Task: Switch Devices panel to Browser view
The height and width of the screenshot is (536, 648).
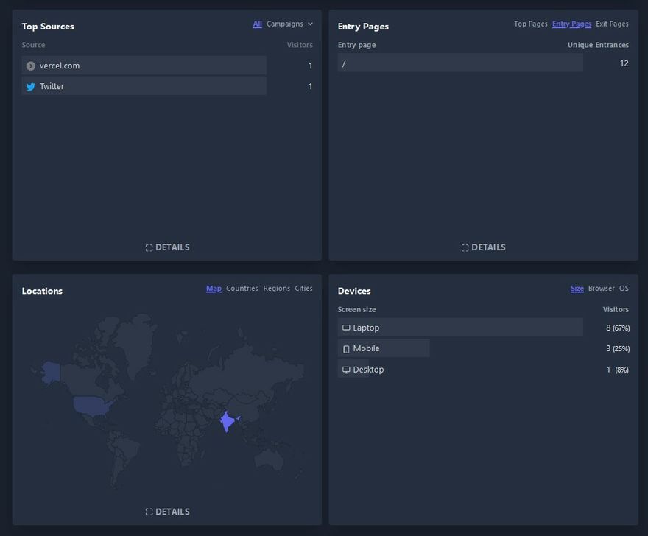Action: click(x=601, y=289)
